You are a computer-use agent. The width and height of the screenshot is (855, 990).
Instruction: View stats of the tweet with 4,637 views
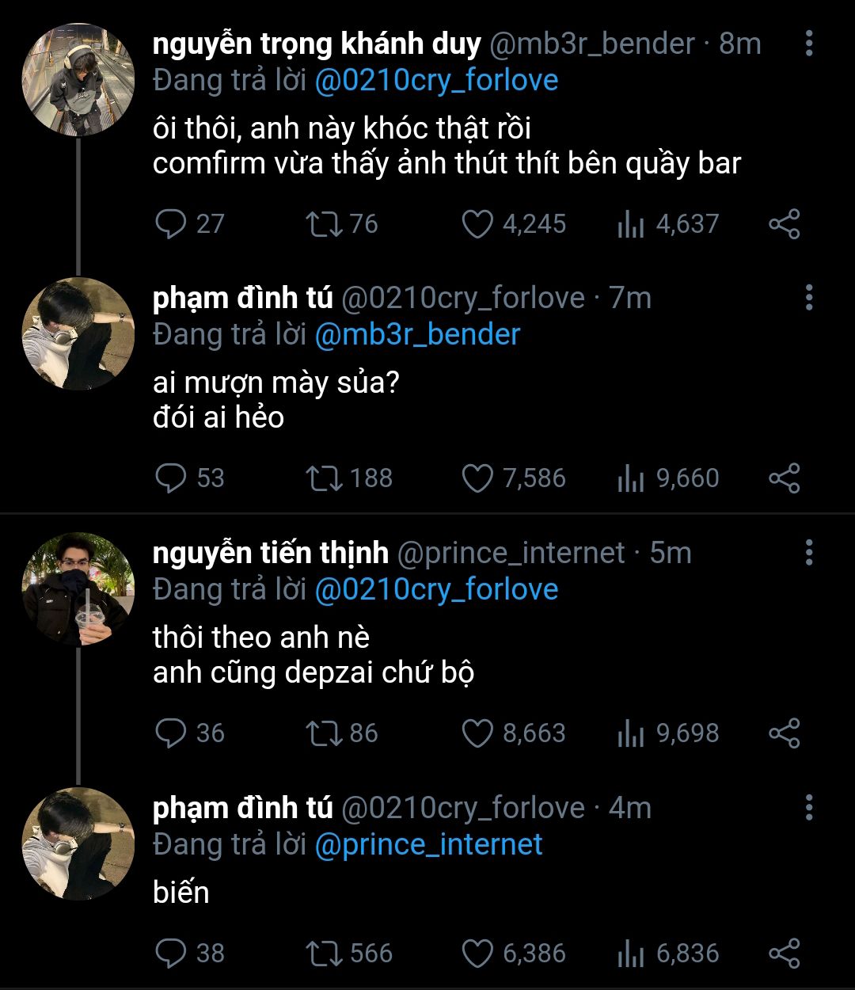point(631,224)
